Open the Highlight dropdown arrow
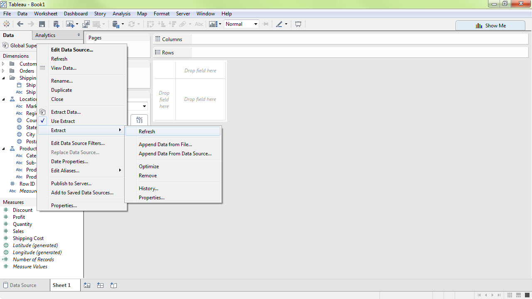The image size is (532, 299). (x=286, y=24)
